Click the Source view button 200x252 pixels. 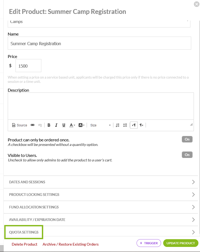pos(20,125)
